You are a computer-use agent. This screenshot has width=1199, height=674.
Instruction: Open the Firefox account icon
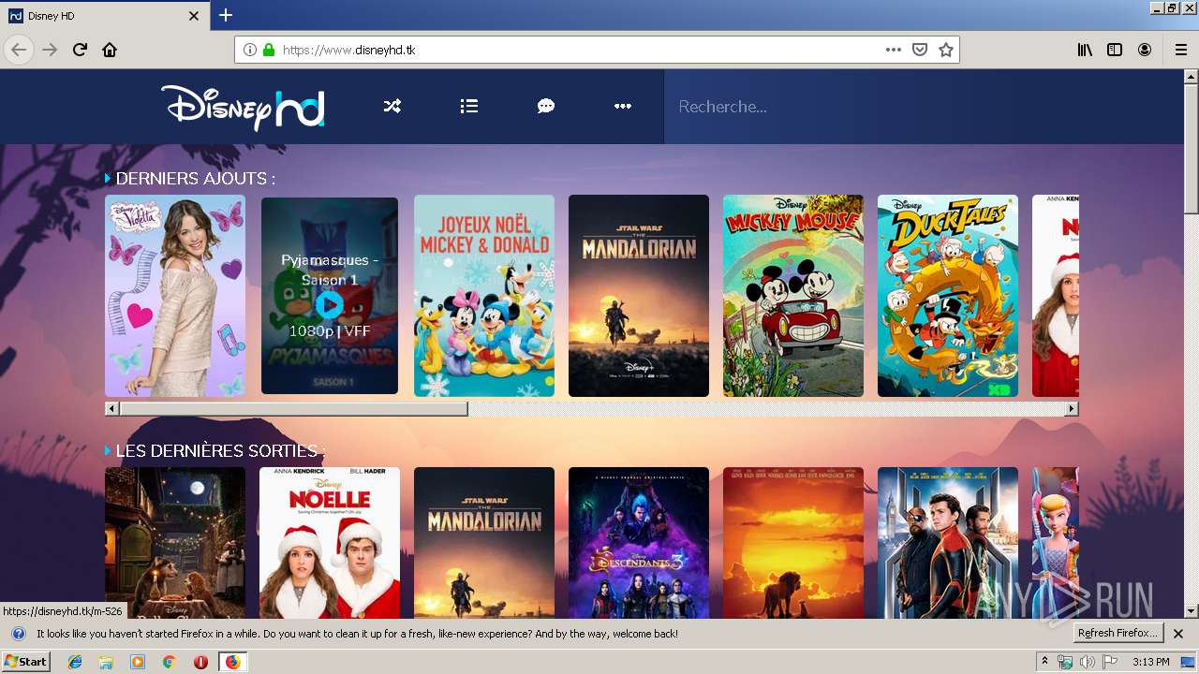tap(1145, 50)
